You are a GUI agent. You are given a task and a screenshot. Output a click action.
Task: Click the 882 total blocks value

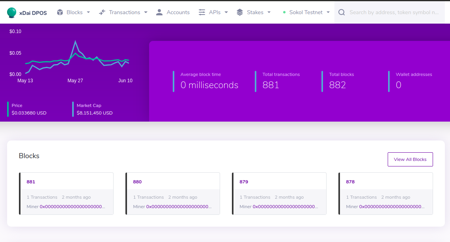click(x=337, y=85)
